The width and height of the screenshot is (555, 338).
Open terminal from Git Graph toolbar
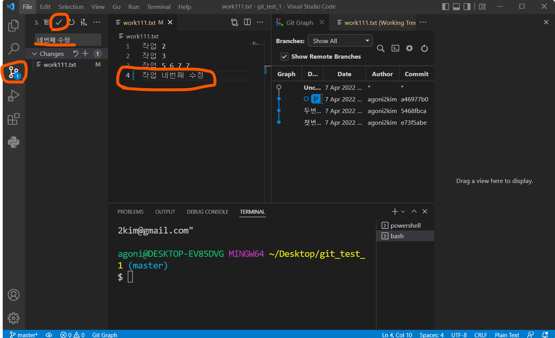click(x=395, y=49)
